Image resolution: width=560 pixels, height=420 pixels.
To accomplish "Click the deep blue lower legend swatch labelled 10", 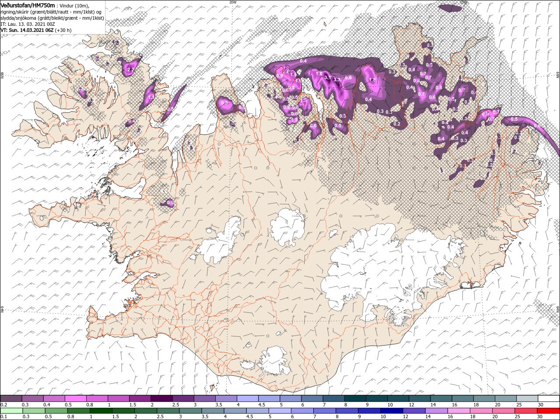I will 391,411.
